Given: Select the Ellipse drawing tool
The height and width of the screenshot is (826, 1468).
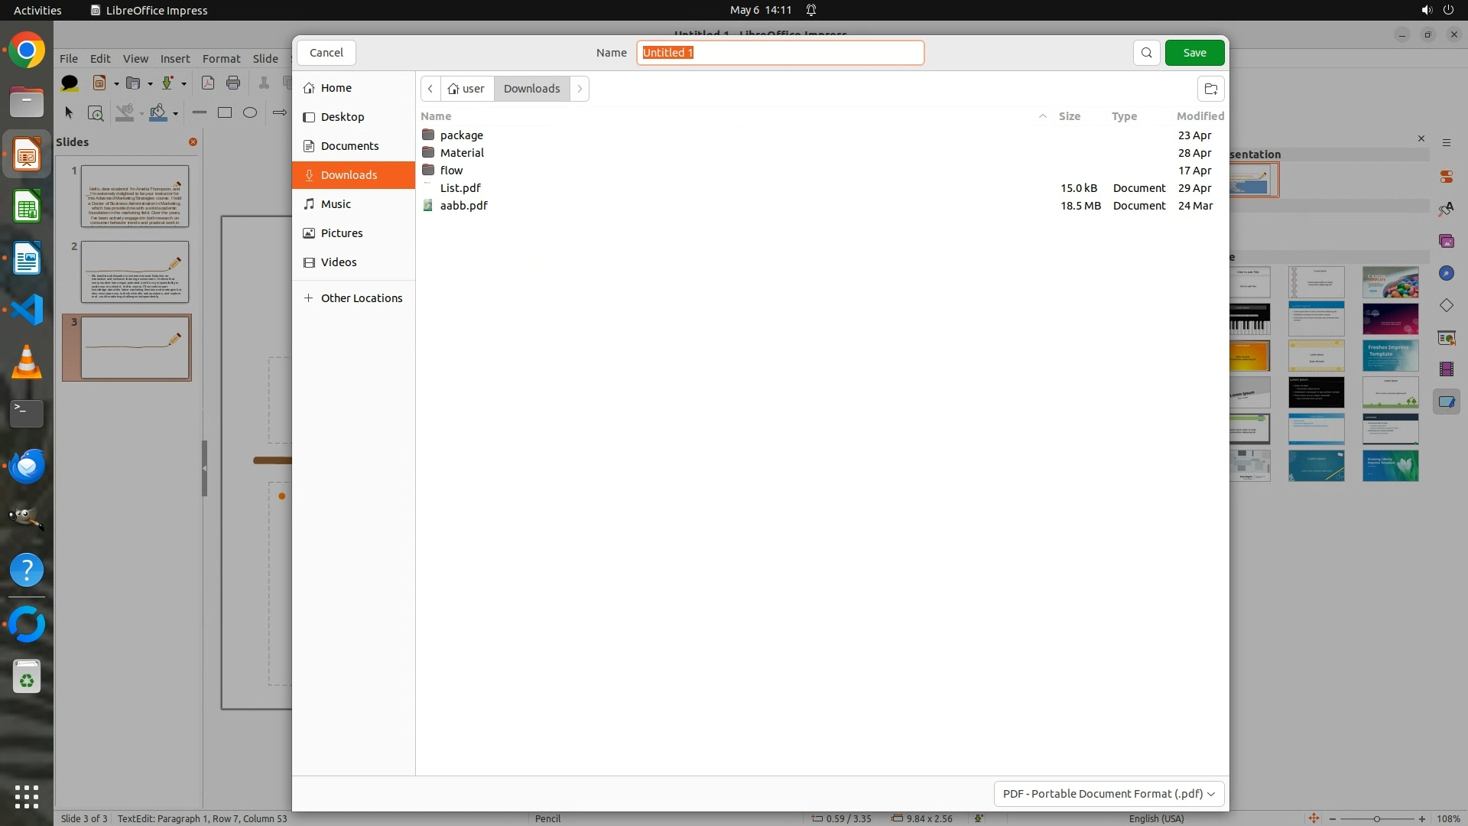Looking at the screenshot, I should tap(250, 112).
